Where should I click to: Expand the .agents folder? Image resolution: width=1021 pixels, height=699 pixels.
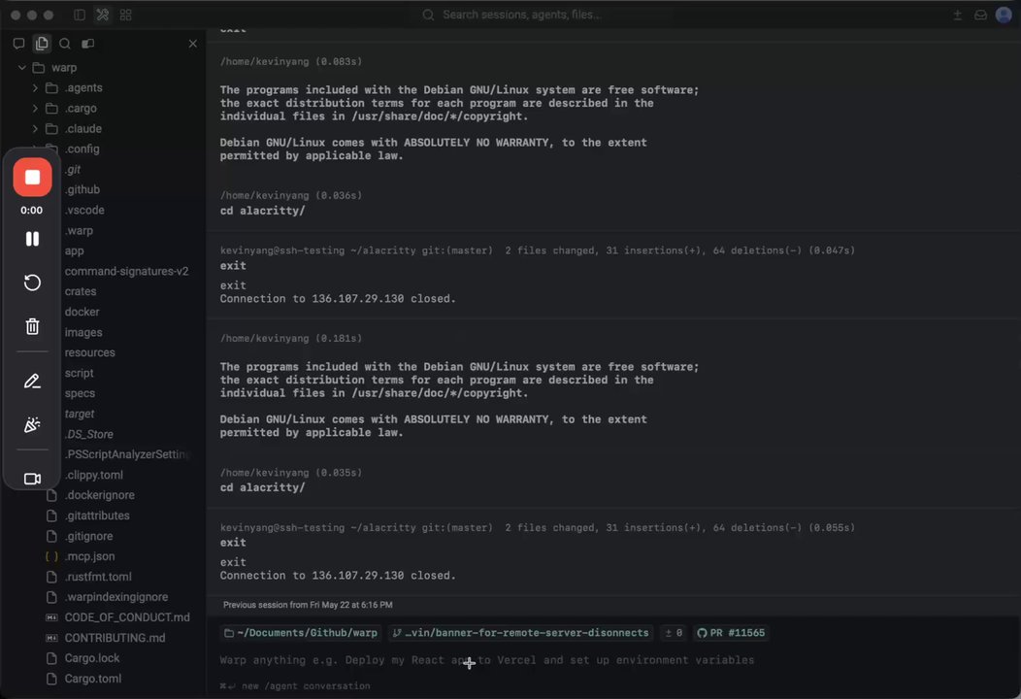point(35,88)
